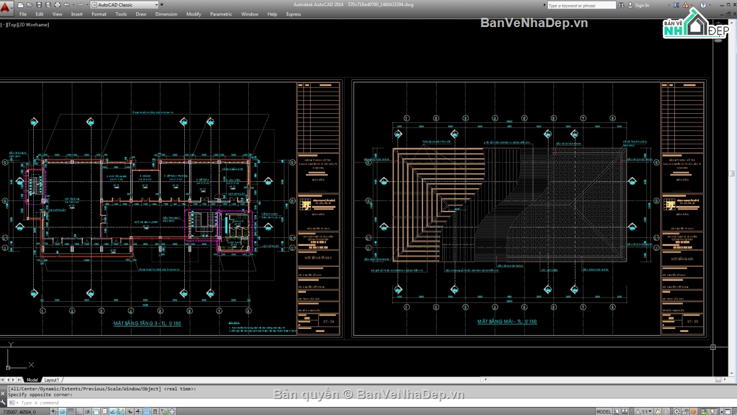Viewport: 737px width, 415px height.
Task: Switch to the Layout1 tab
Action: click(53, 379)
